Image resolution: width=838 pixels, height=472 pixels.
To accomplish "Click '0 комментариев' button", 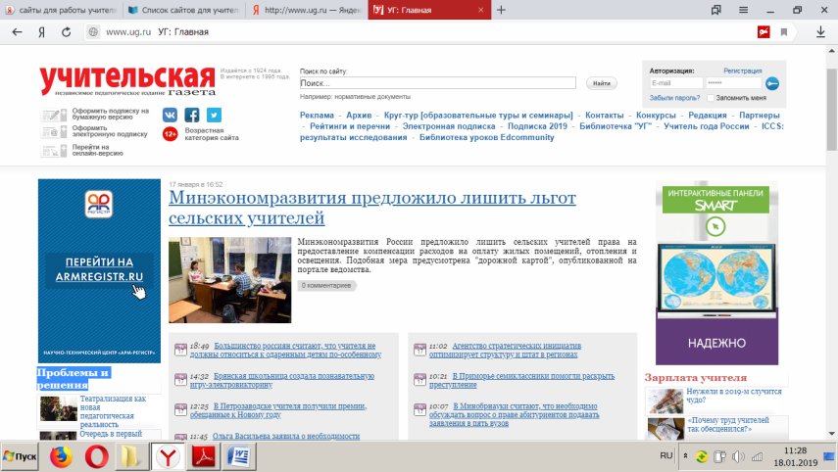I will [x=326, y=286].
